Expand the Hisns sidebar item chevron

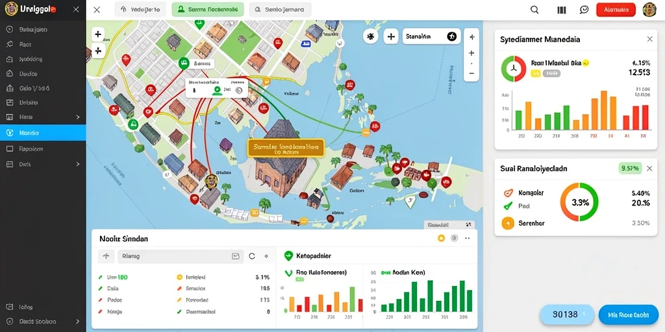[78, 117]
